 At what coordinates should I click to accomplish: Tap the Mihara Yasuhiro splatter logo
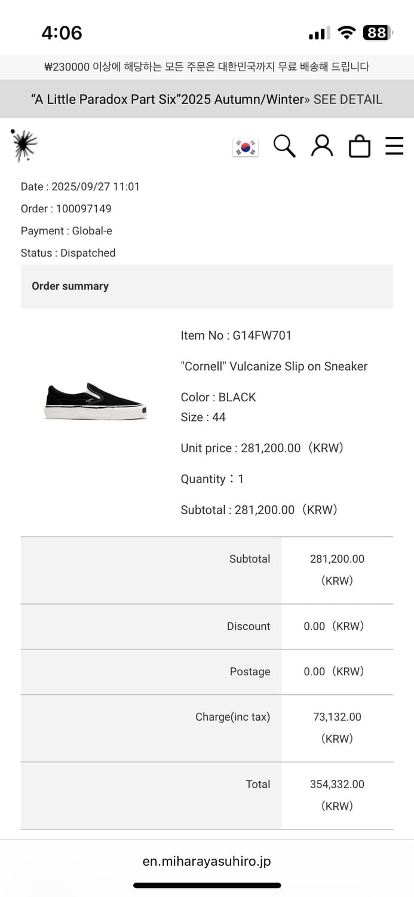click(24, 145)
